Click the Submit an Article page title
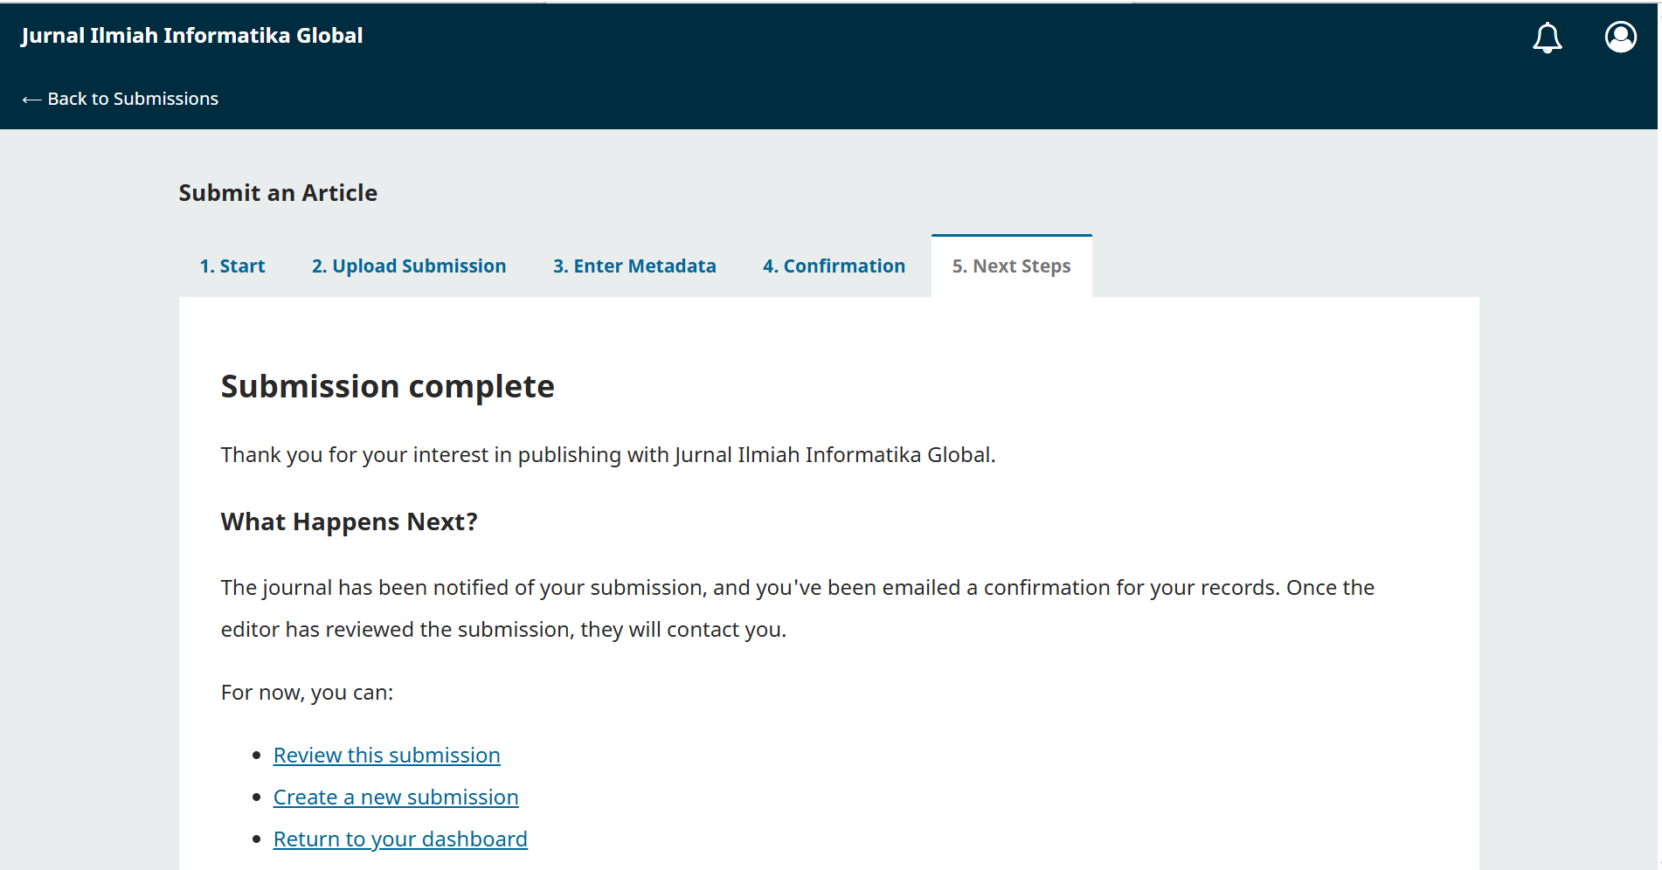 (x=278, y=193)
